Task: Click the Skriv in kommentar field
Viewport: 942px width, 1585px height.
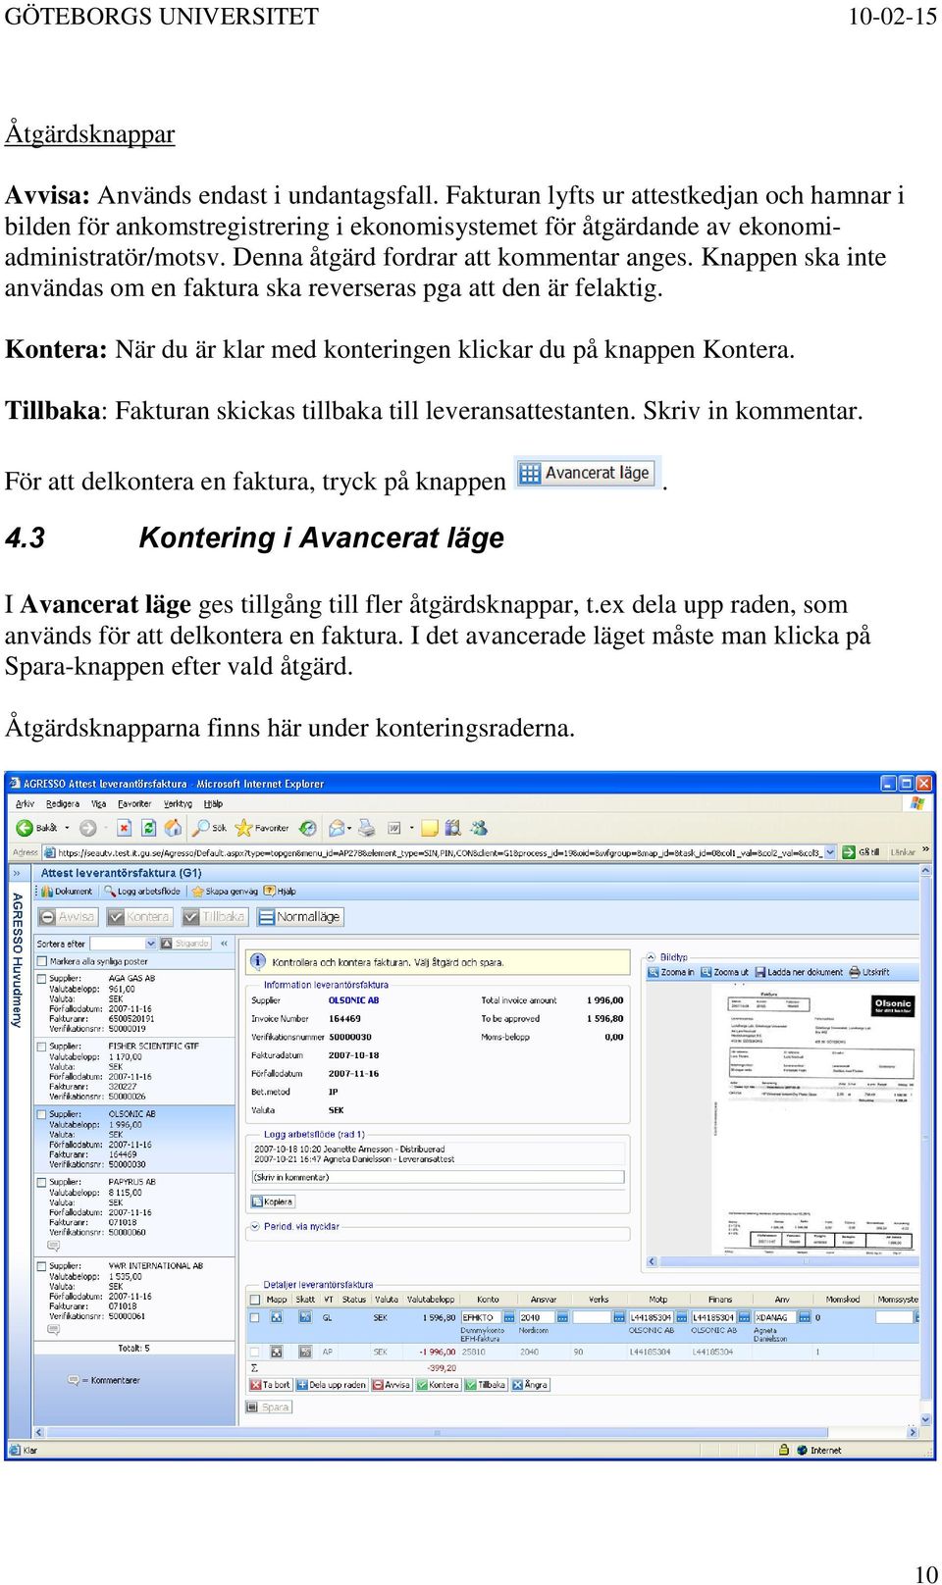Action: tap(438, 1177)
